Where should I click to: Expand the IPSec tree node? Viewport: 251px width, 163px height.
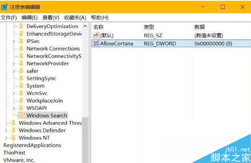coord(14,41)
